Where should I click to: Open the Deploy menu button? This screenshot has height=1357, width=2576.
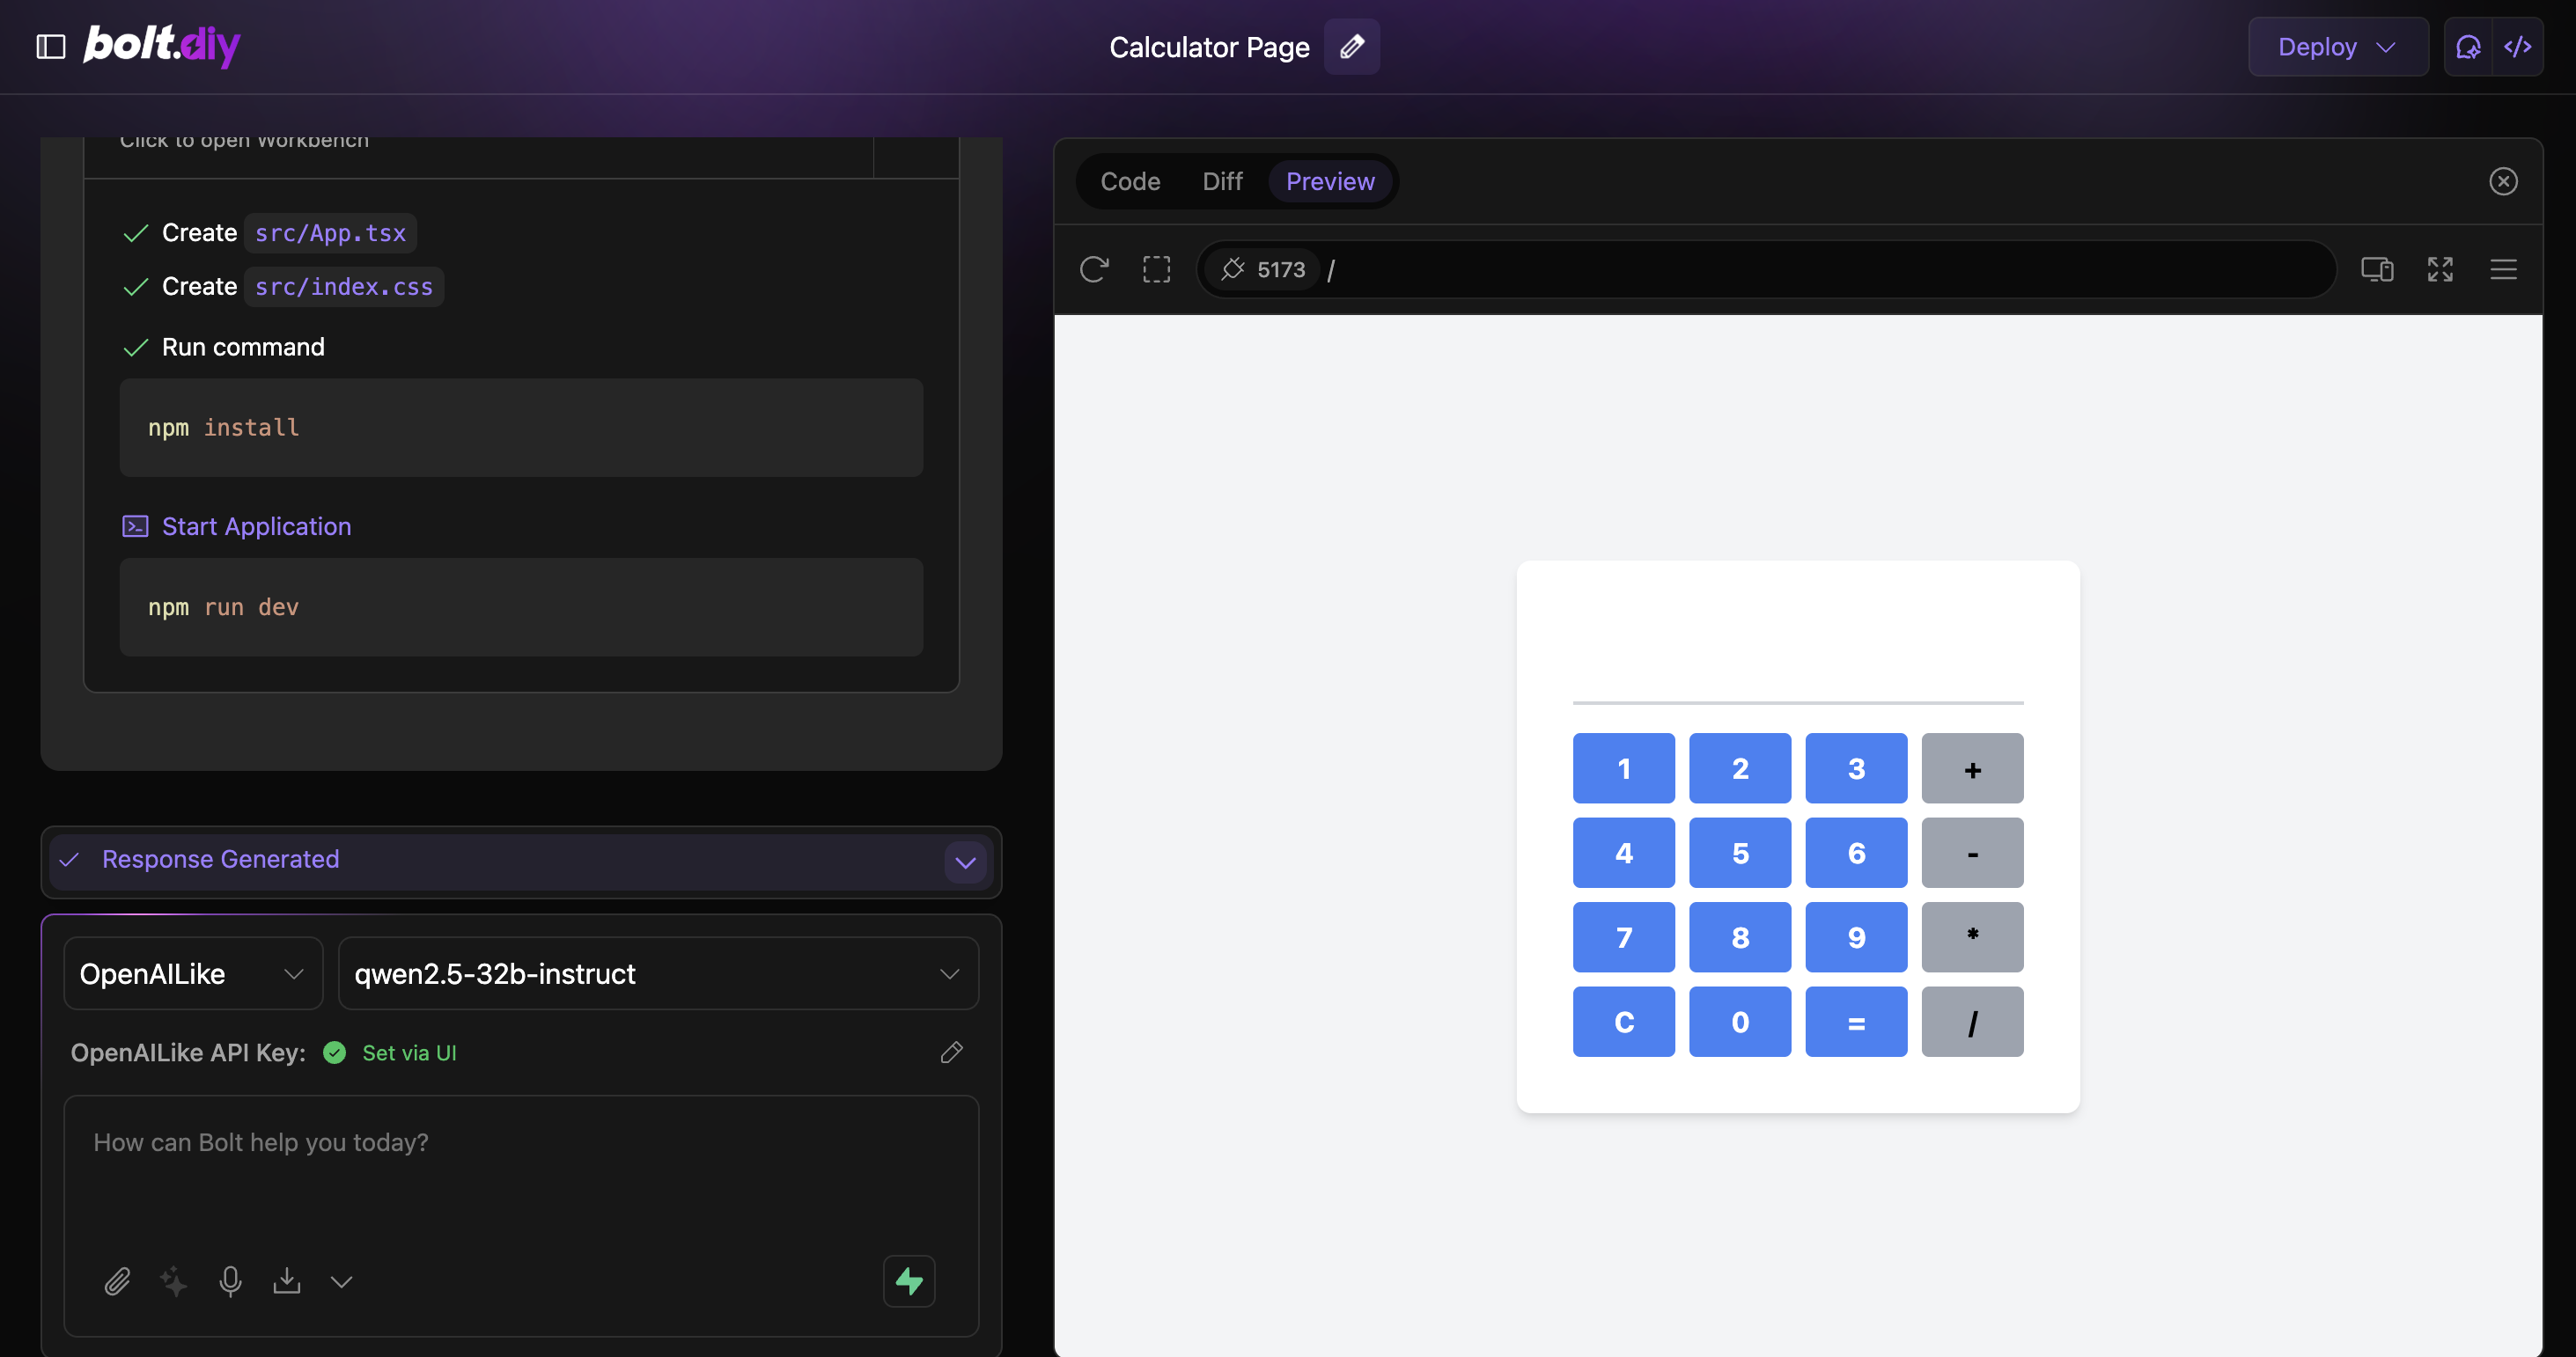pyautogui.click(x=2337, y=46)
